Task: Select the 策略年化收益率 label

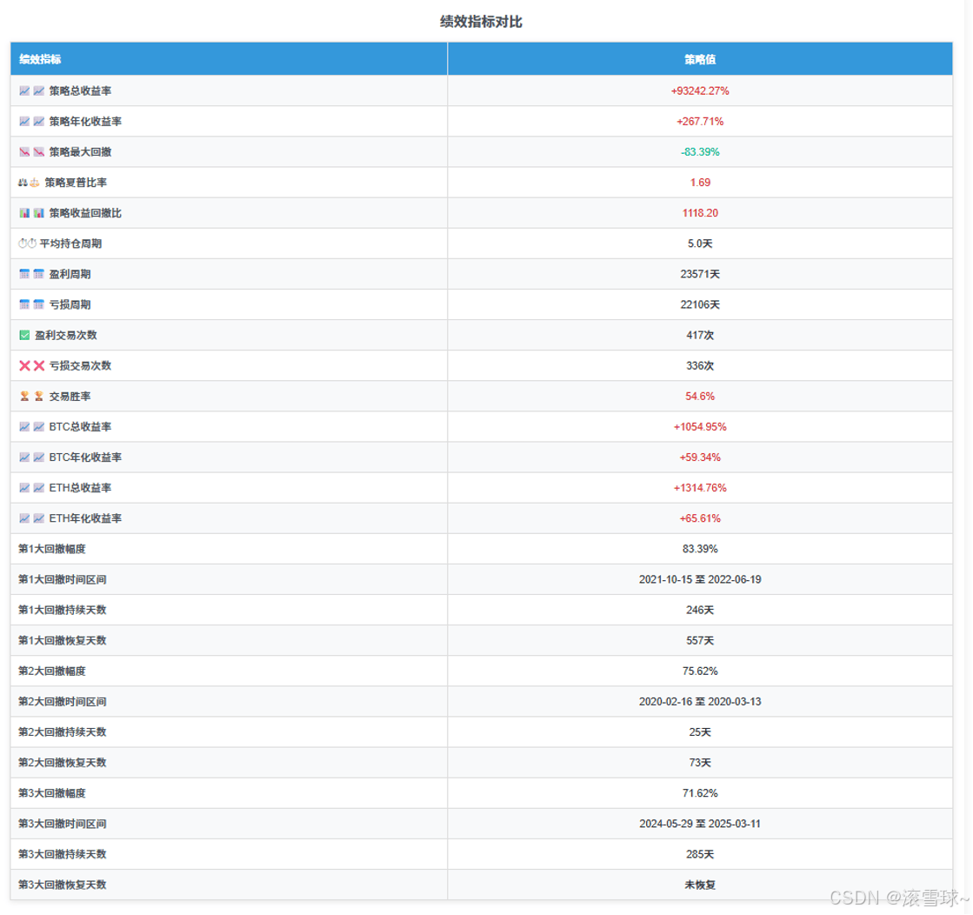Action: (85, 121)
